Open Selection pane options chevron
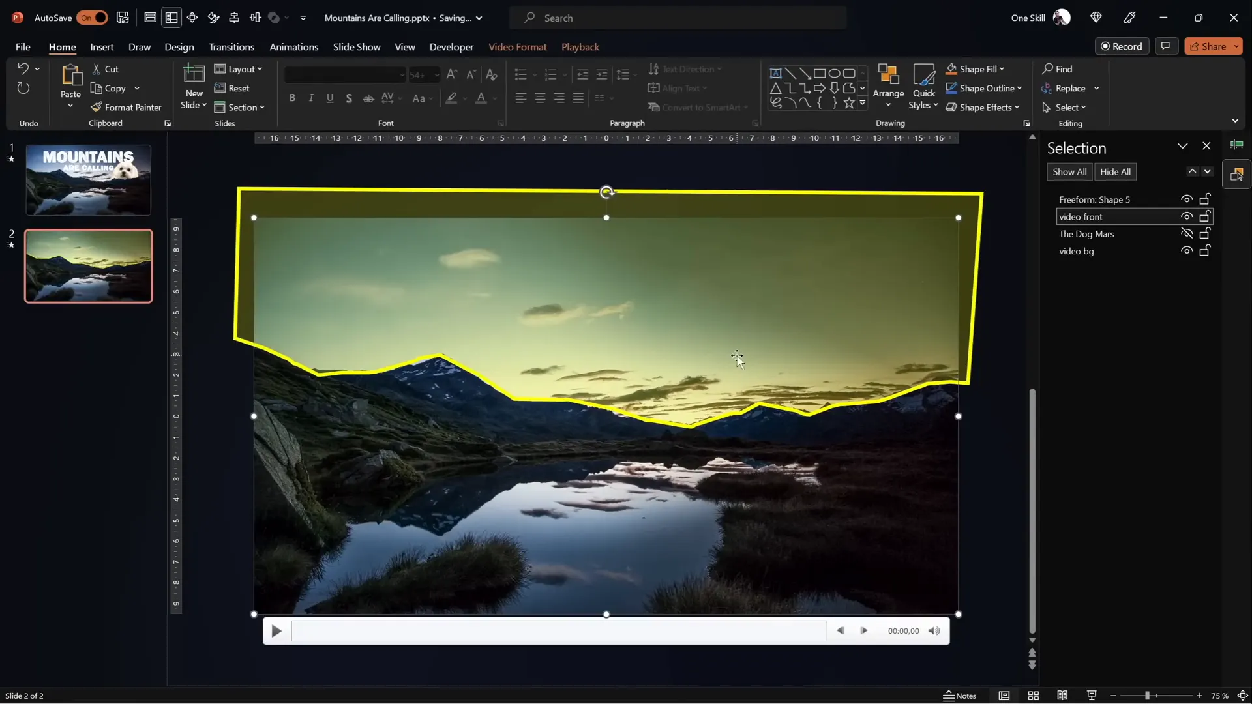 1182,147
